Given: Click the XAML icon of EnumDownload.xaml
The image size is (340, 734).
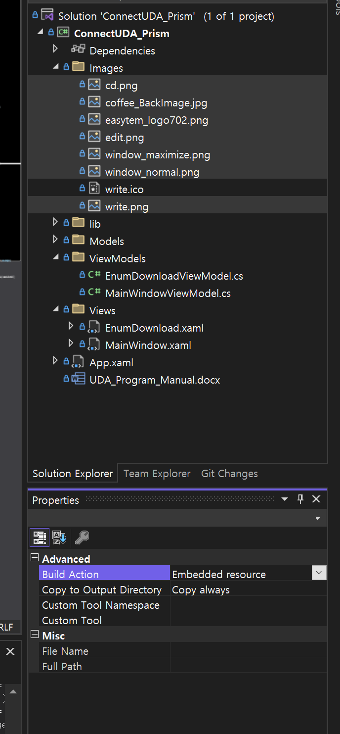Looking at the screenshot, I should click(x=94, y=327).
